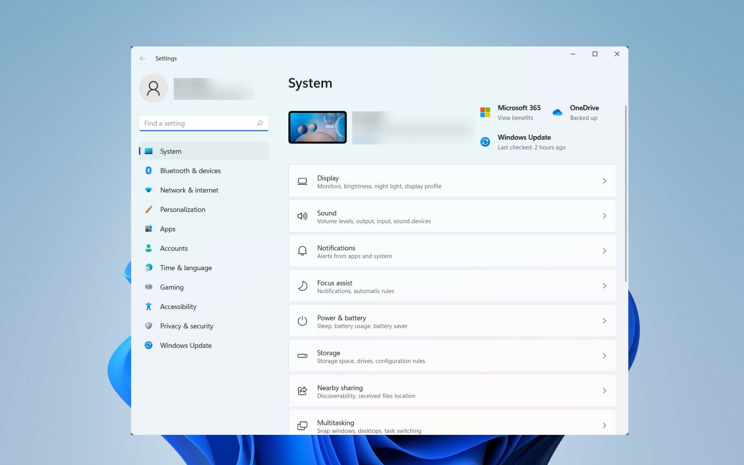Open the Multitasking settings panel
The width and height of the screenshot is (744, 465).
click(x=452, y=425)
